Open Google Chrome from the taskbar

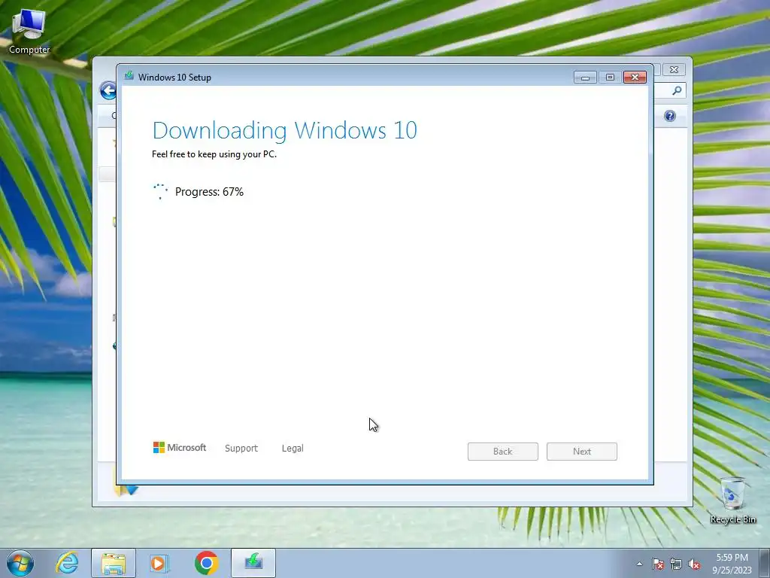pos(206,563)
